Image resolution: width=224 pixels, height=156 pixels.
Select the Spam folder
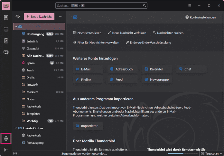[30, 63]
